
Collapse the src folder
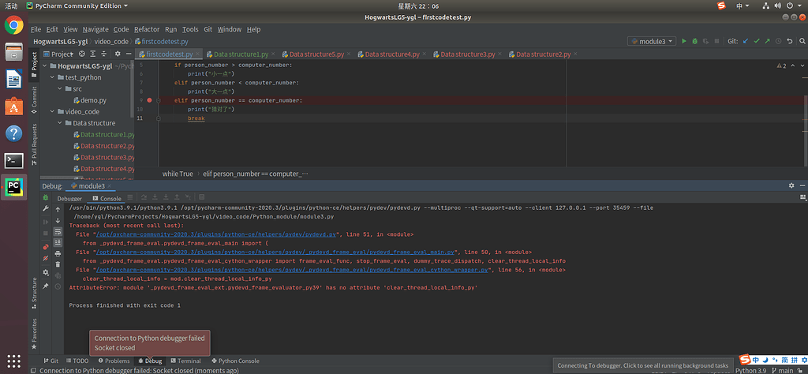[x=60, y=88]
